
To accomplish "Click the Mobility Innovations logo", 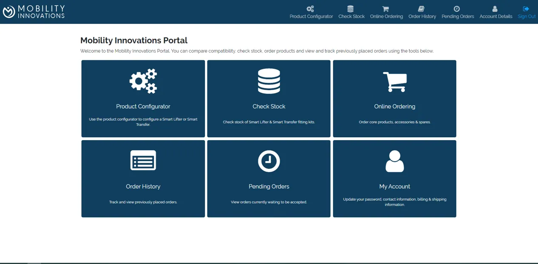I will 34,11.
